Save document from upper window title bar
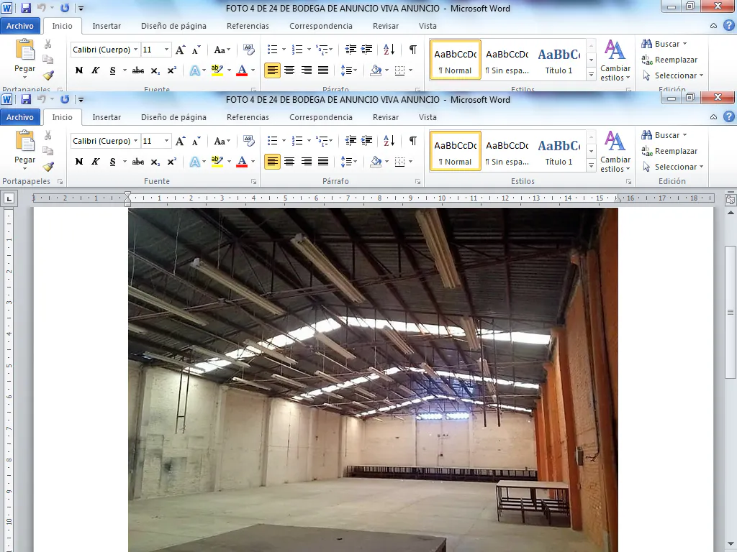 (25, 8)
